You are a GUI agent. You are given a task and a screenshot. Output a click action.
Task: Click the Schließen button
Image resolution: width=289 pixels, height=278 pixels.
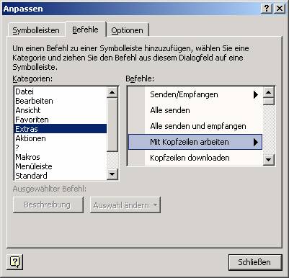tap(255, 262)
